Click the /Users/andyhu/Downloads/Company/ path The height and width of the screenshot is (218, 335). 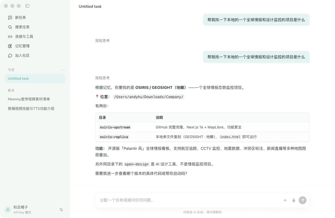149,97
